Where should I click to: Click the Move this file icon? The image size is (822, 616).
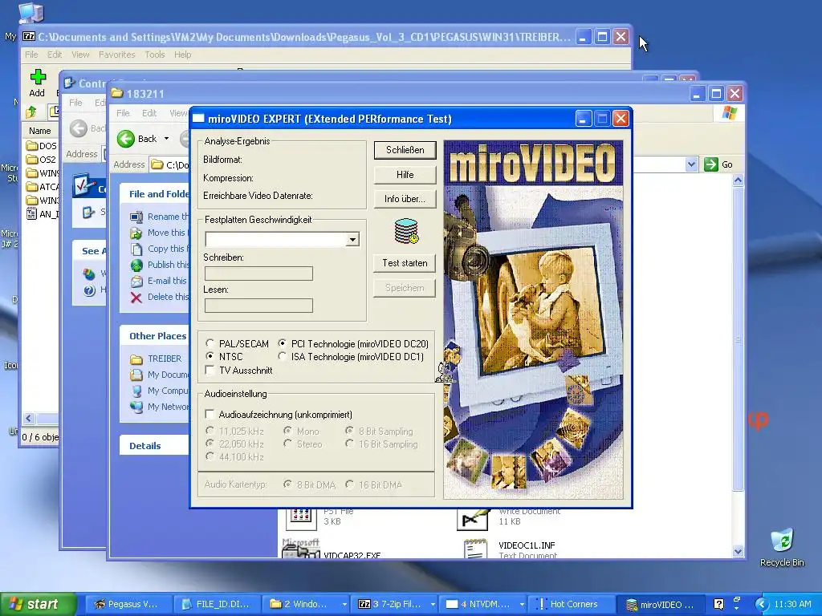pyautogui.click(x=136, y=233)
